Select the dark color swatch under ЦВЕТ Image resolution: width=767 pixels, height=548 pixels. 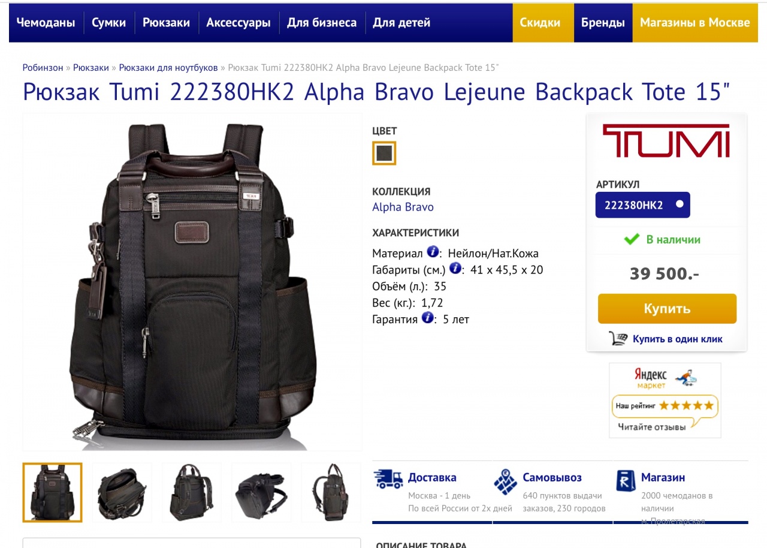pos(384,153)
